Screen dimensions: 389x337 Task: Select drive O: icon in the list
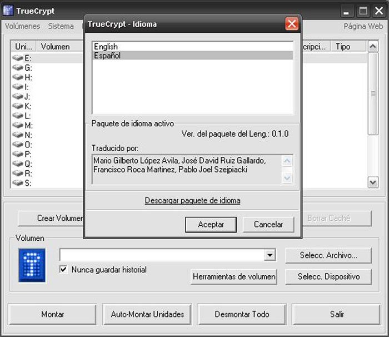(18, 145)
